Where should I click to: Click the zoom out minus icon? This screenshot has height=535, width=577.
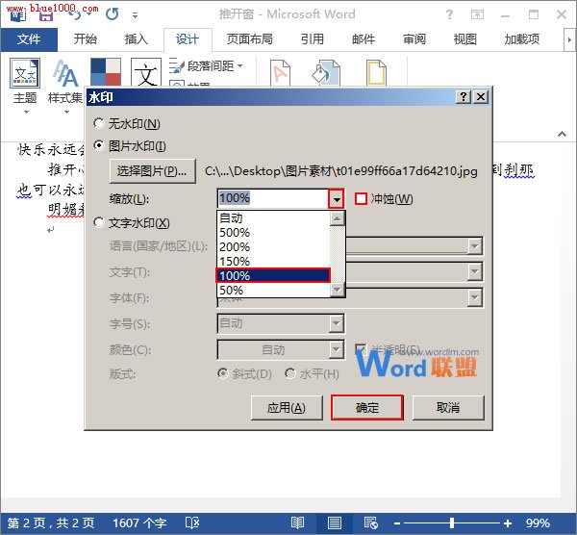point(396,522)
